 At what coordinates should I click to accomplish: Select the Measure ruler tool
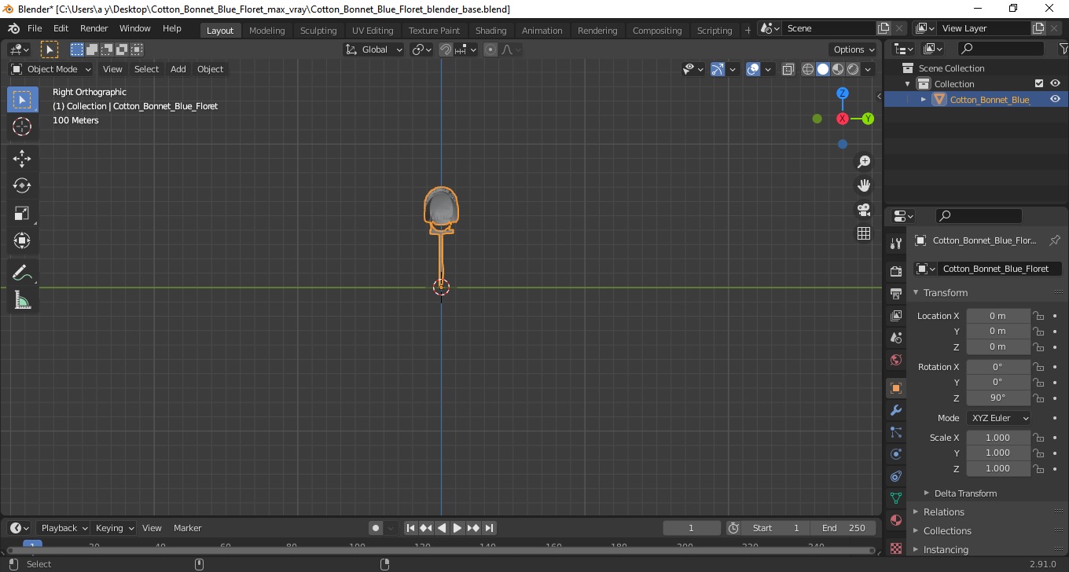click(x=22, y=300)
